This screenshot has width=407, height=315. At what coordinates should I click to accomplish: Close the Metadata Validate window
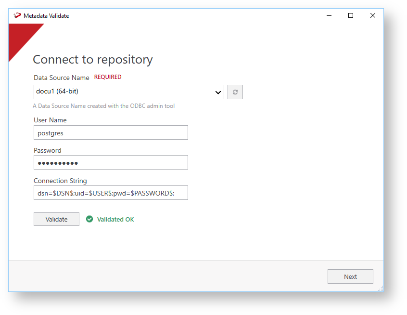click(372, 16)
